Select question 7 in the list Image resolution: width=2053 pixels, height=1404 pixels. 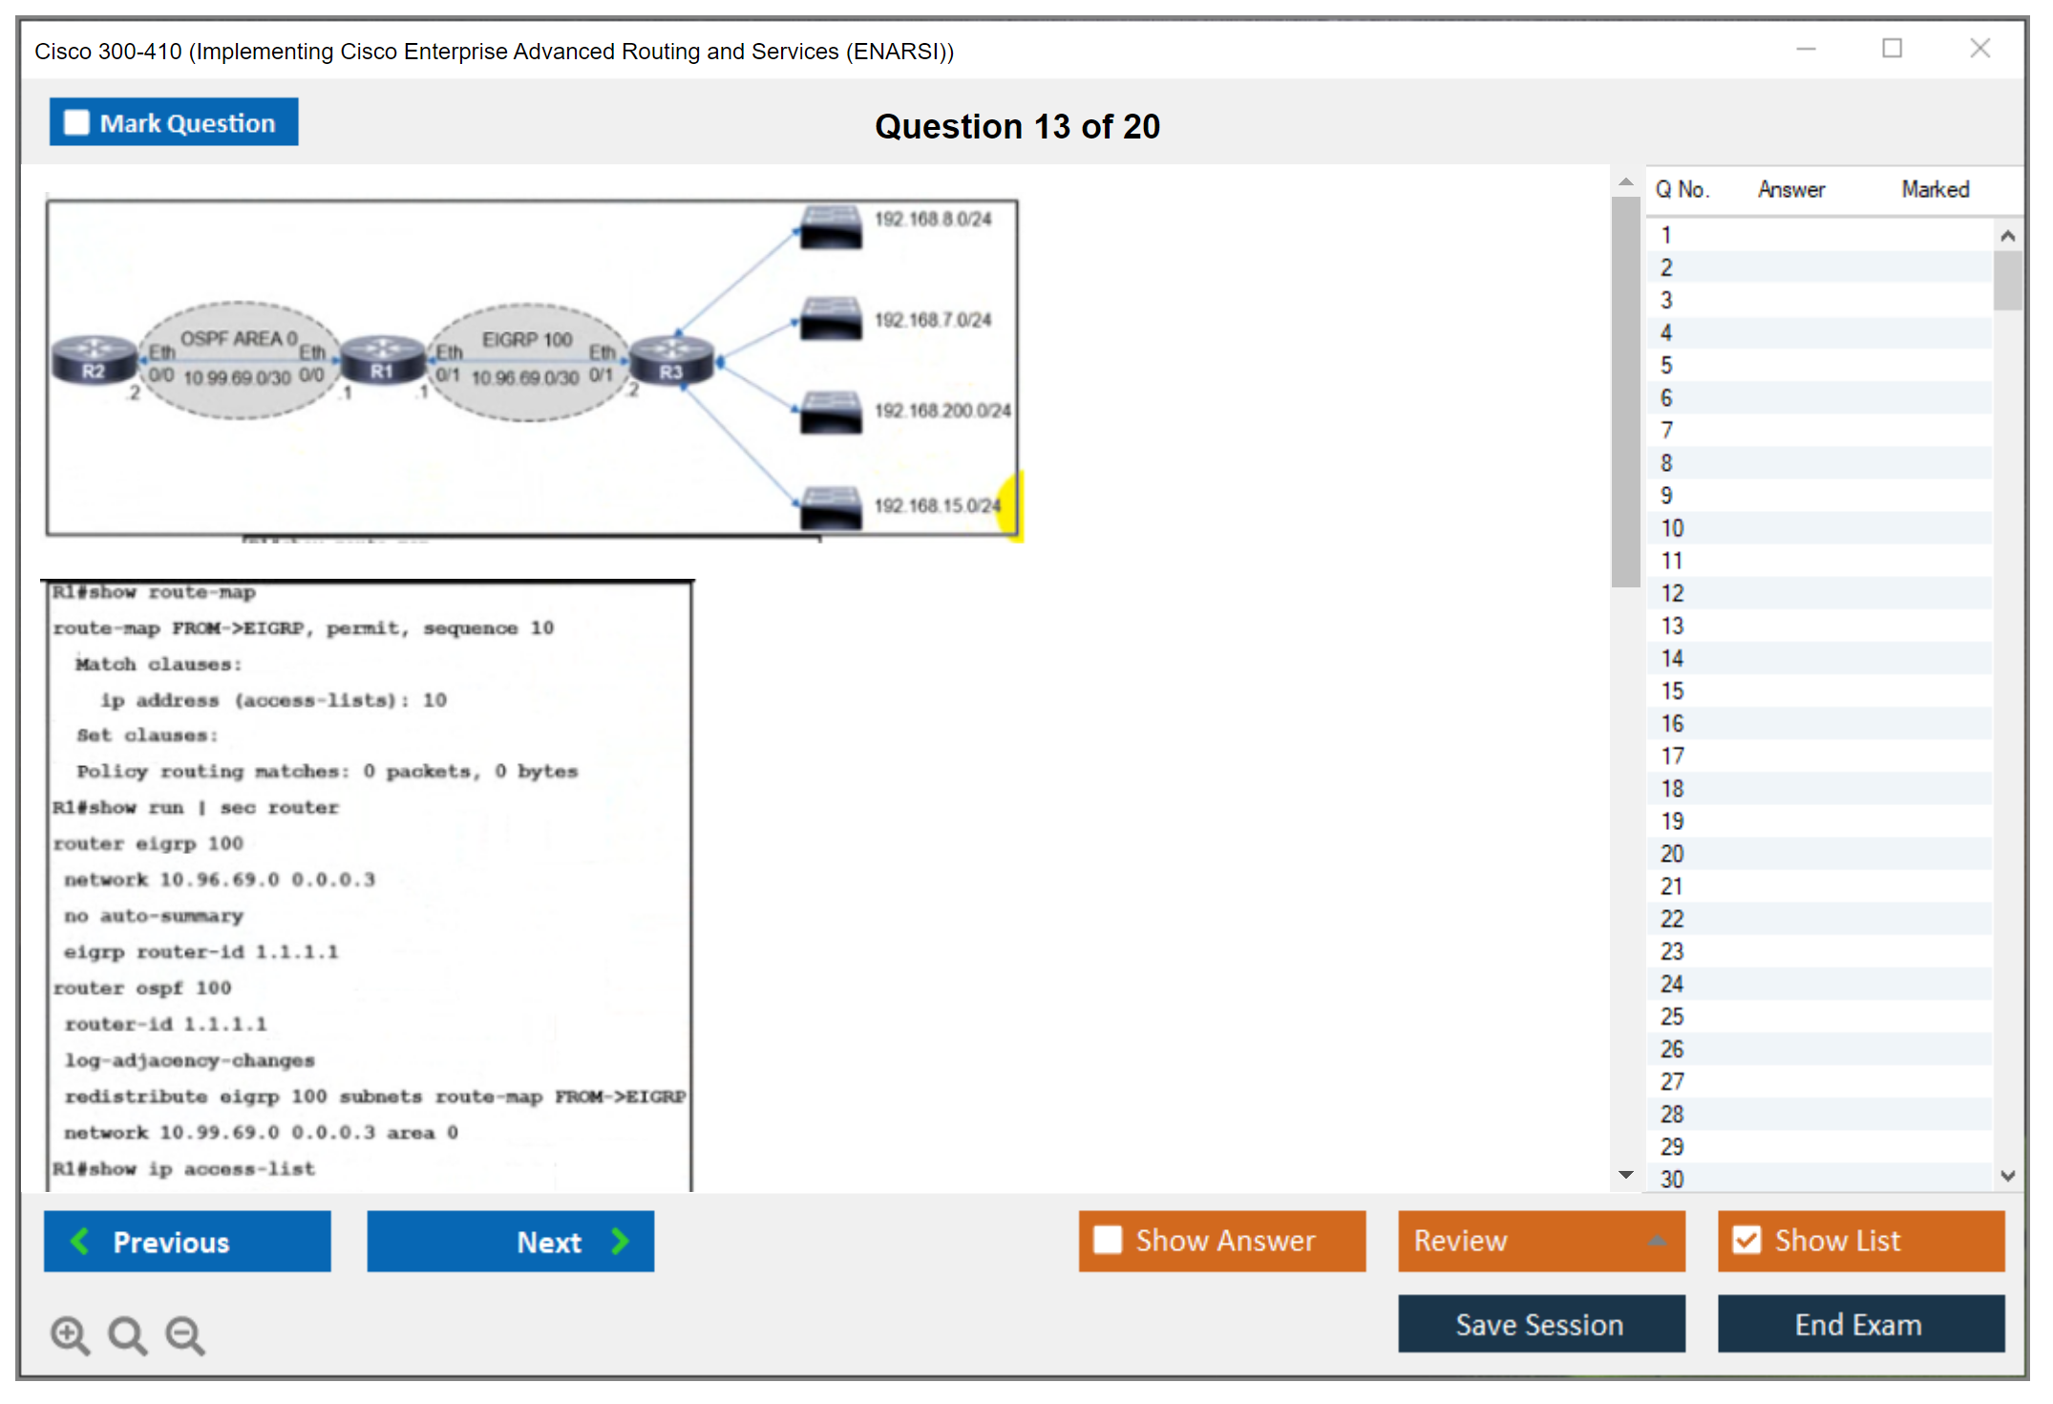click(1666, 431)
